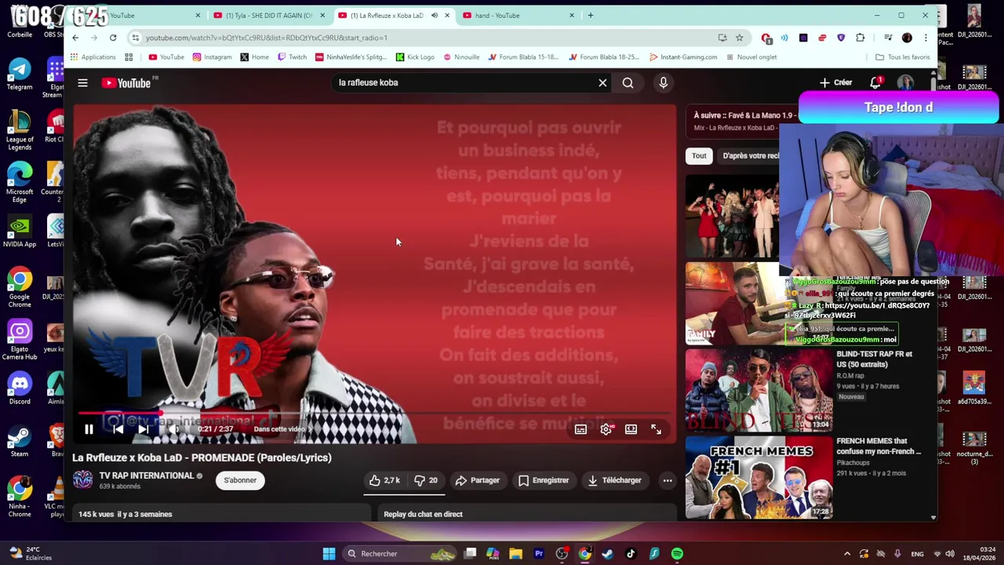The height and width of the screenshot is (565, 1004).
Task: Mute the video player volume
Action: 173,429
